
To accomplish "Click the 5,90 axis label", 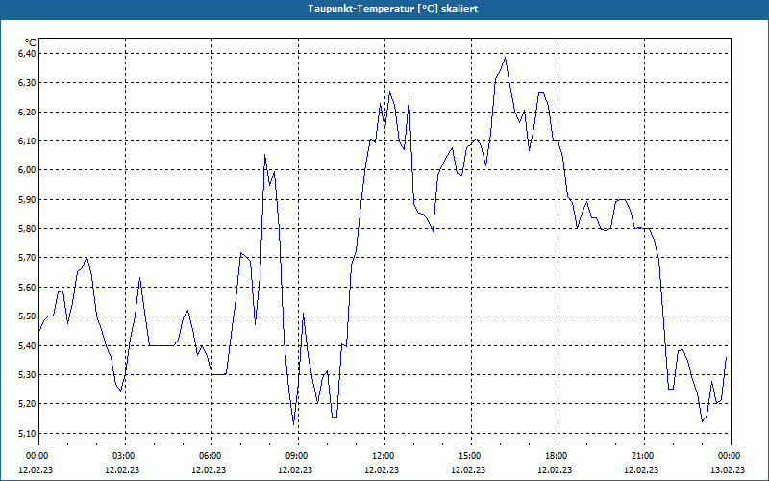I will click(x=27, y=200).
